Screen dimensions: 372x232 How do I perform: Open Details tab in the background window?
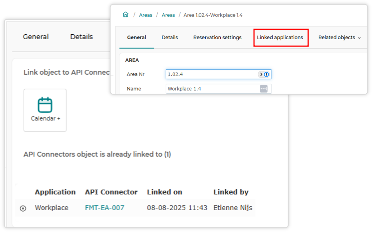click(82, 37)
